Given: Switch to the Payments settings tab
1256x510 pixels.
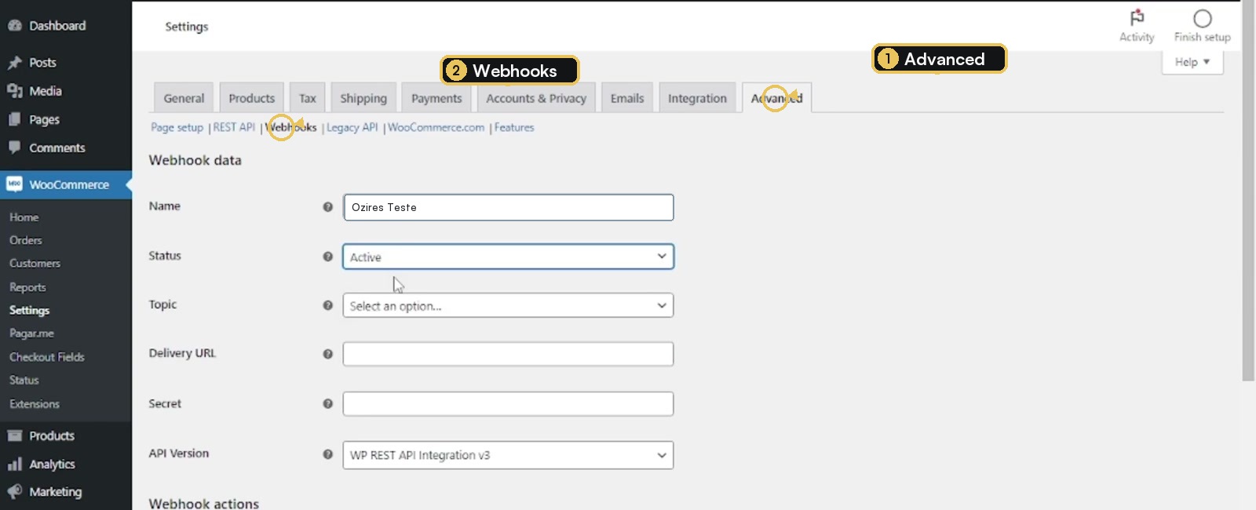Looking at the screenshot, I should 436,98.
